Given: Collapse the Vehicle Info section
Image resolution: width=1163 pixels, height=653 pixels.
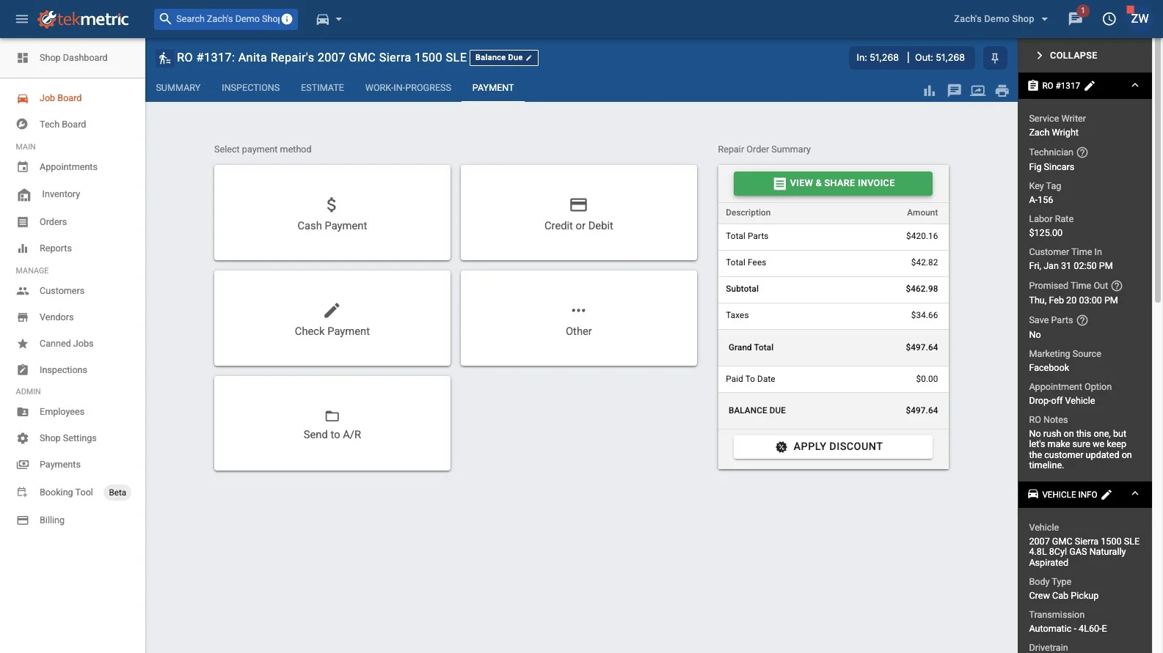Looking at the screenshot, I should click(x=1135, y=494).
